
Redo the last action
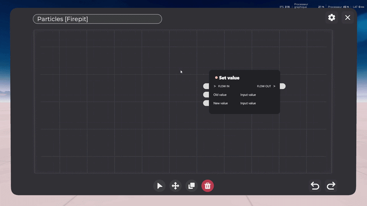click(x=331, y=186)
